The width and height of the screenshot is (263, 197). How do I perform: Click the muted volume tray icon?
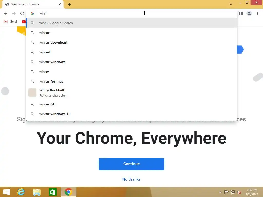tap(239, 192)
